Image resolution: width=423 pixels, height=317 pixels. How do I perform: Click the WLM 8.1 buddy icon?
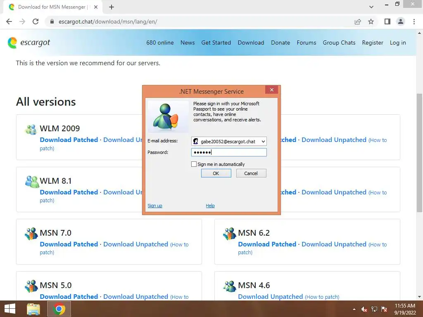pyautogui.click(x=32, y=182)
